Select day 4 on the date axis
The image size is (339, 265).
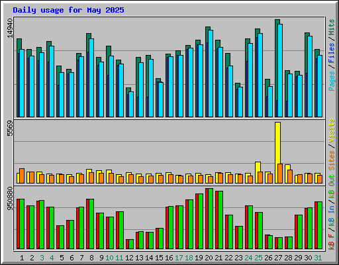click(x=52, y=258)
